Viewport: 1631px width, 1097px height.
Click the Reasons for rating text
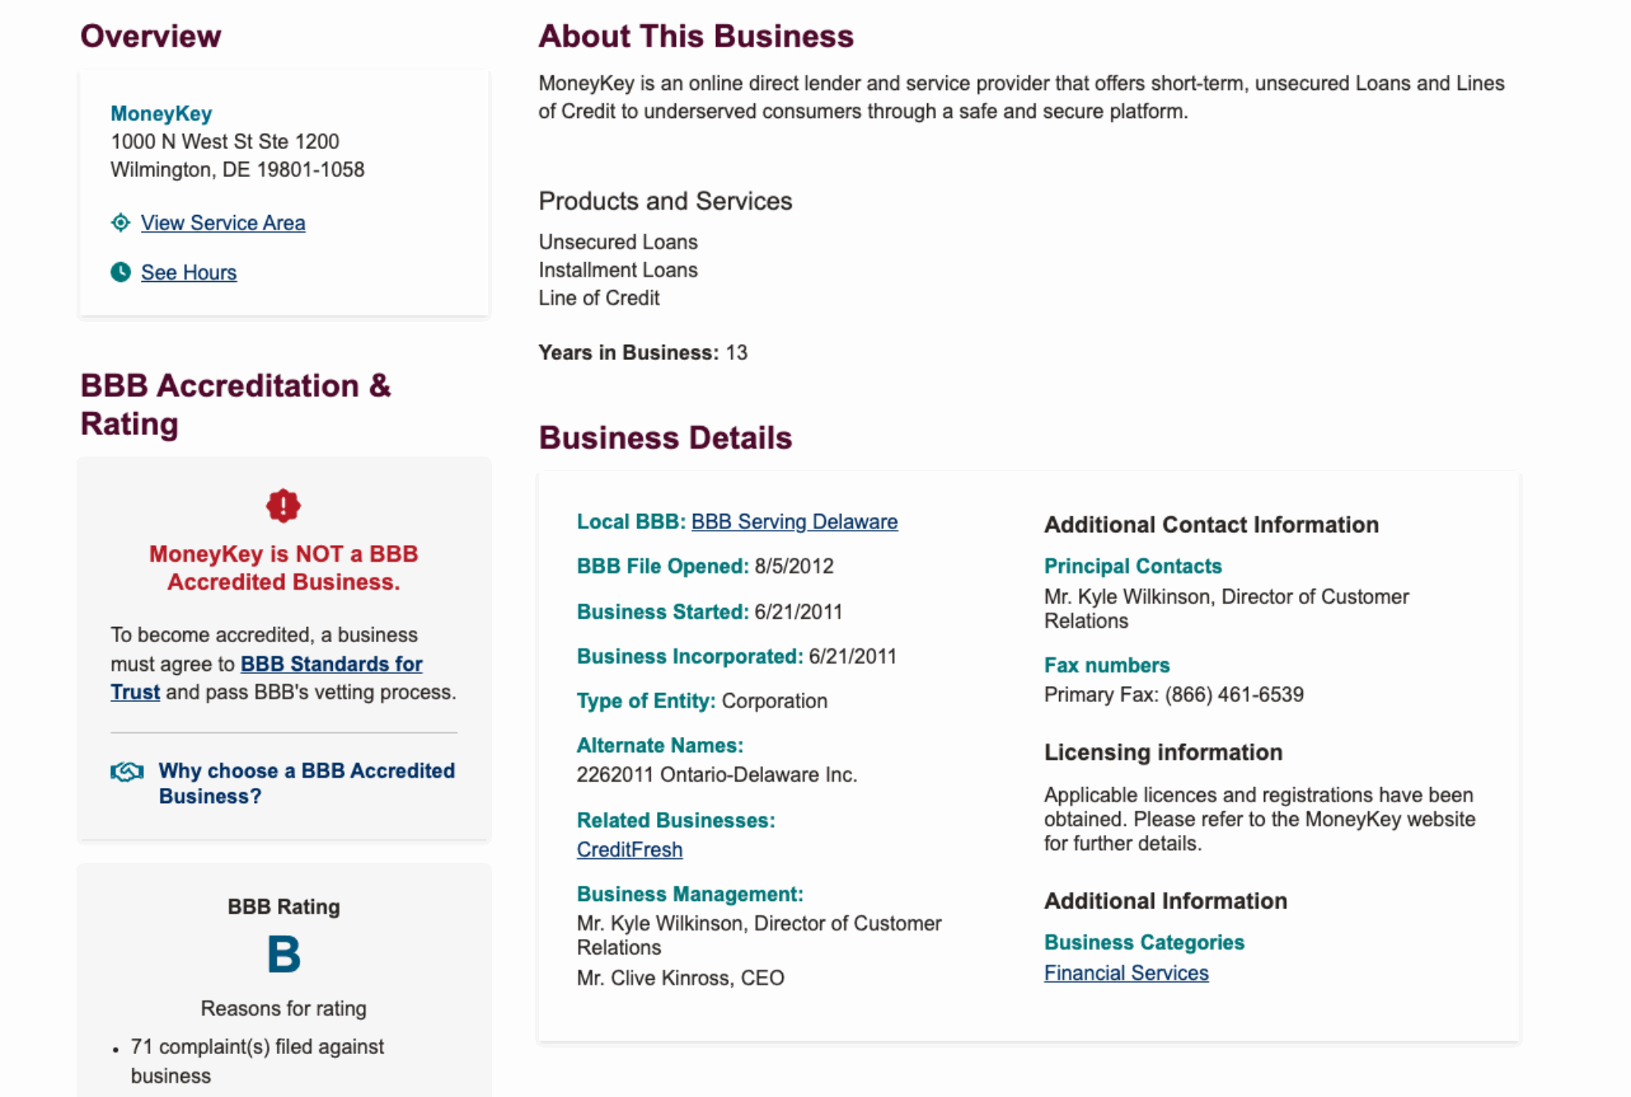(284, 1009)
